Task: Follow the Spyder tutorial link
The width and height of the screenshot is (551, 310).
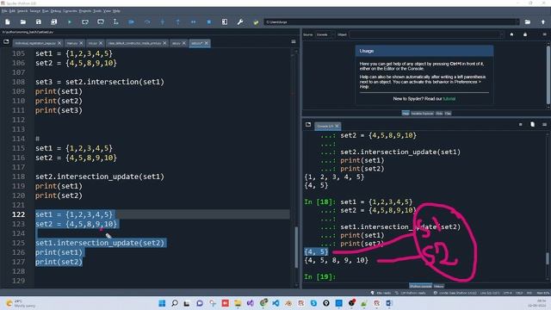Action: [449, 99]
